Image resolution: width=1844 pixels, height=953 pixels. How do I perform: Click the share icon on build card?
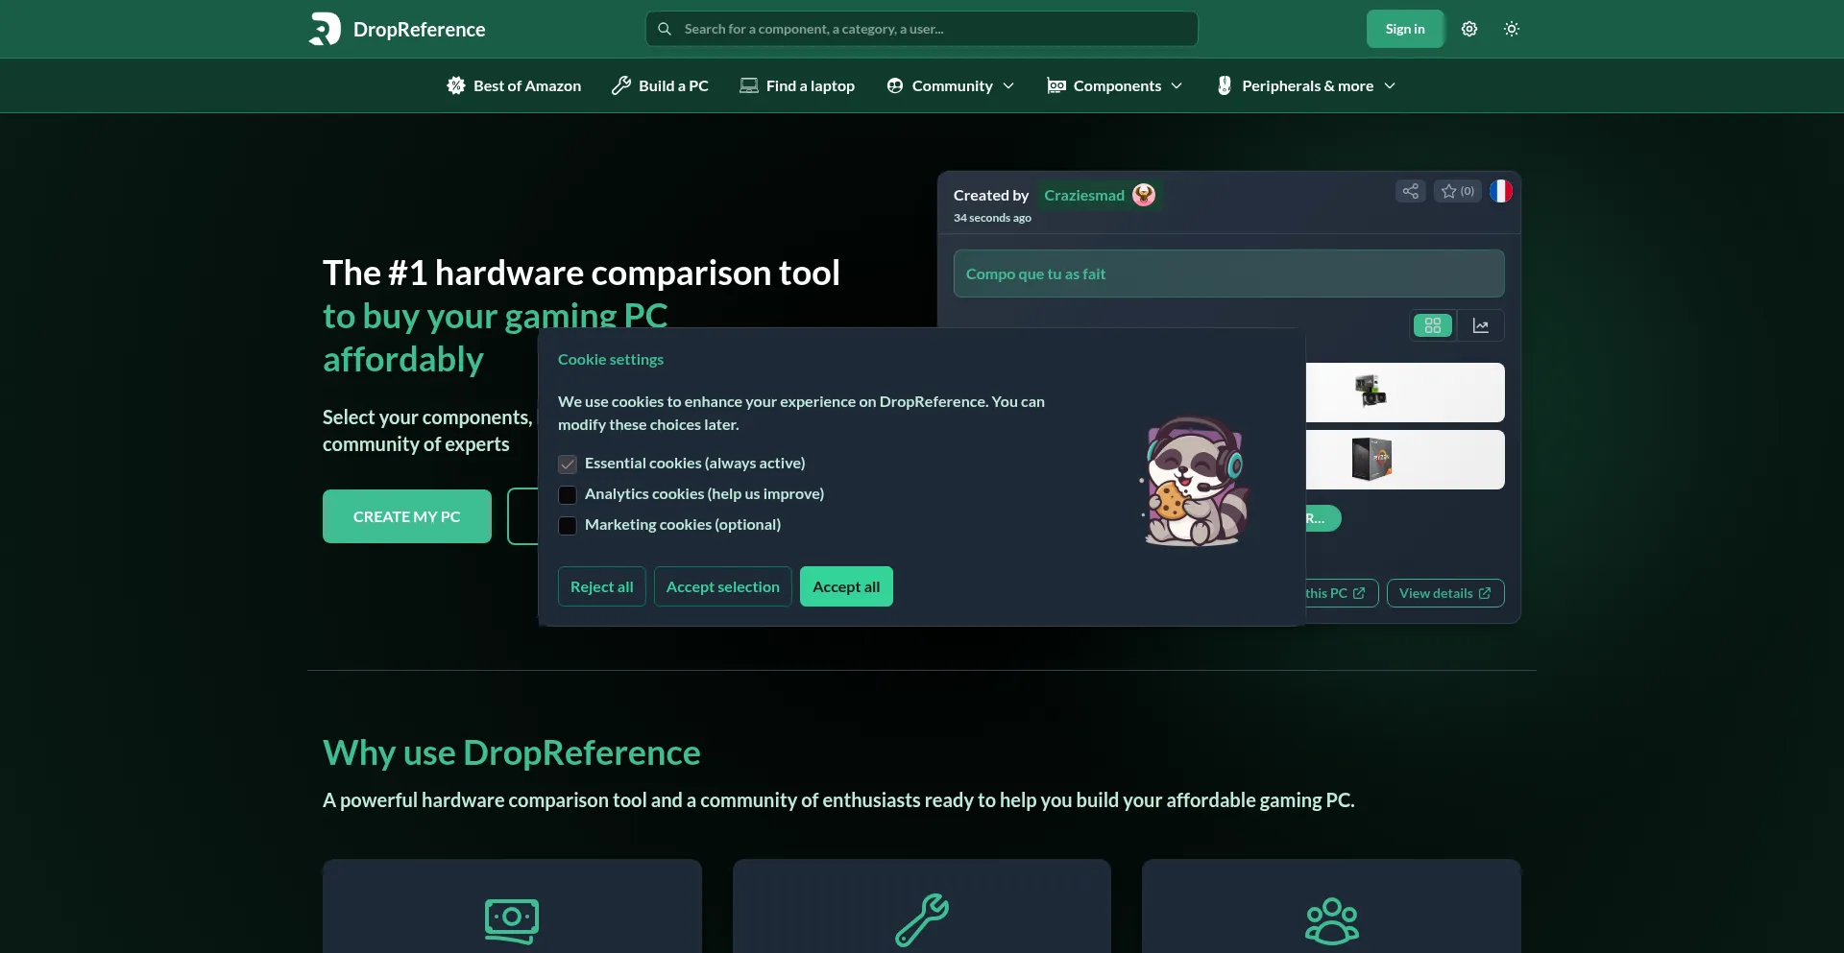[1410, 191]
